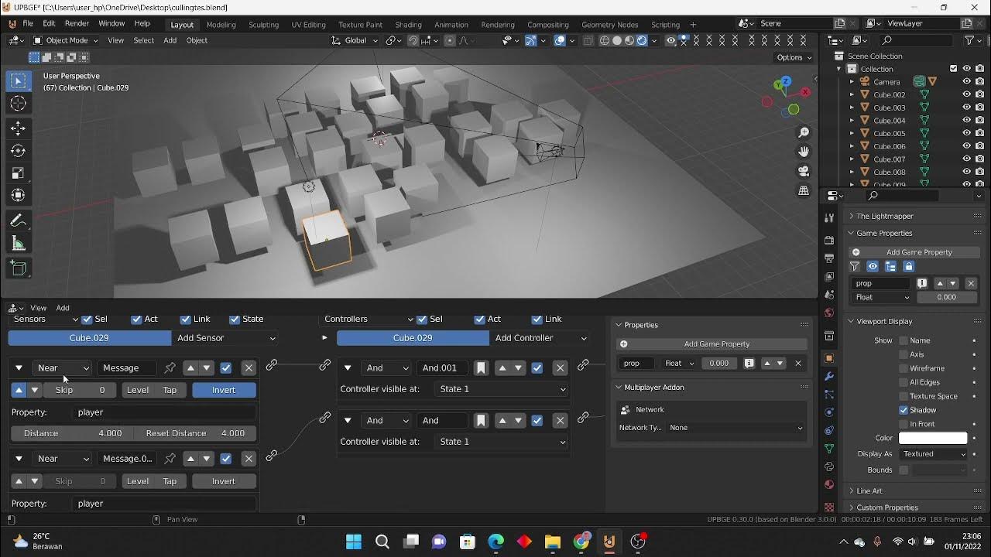Click the highlighted Invert button
The image size is (991, 557).
click(x=224, y=390)
